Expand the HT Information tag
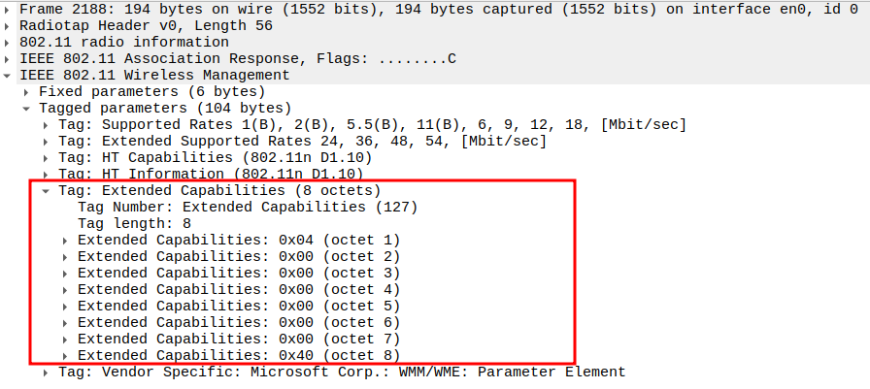 (47, 174)
